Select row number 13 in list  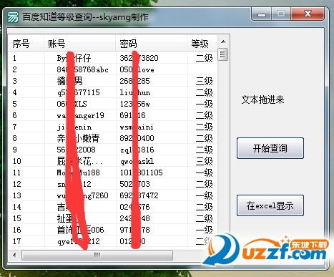coord(112,195)
